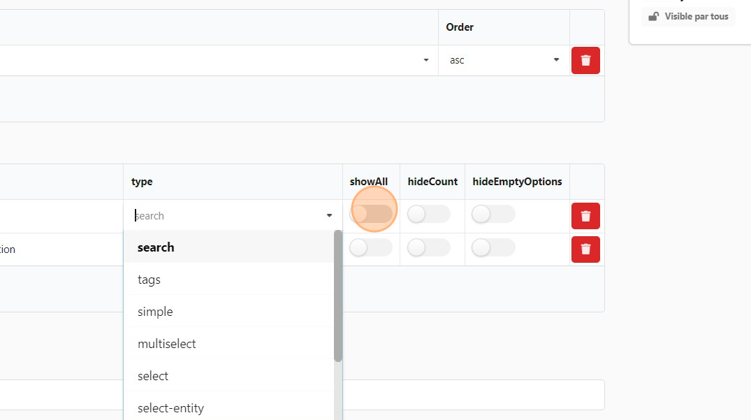Toggle hideCount in the second filter row
The width and height of the screenshot is (751, 420).
428,247
